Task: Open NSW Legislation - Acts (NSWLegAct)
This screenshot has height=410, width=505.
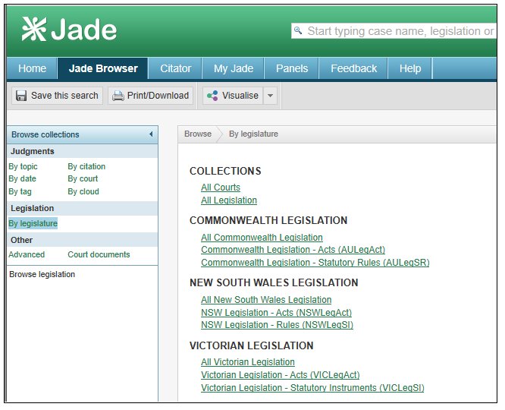Action: click(276, 313)
